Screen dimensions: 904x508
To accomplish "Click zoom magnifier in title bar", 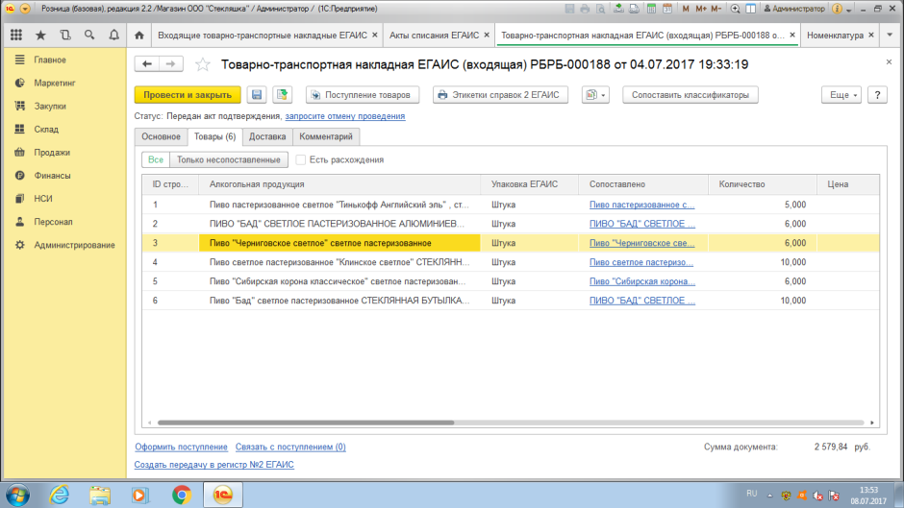I will pos(735,9).
